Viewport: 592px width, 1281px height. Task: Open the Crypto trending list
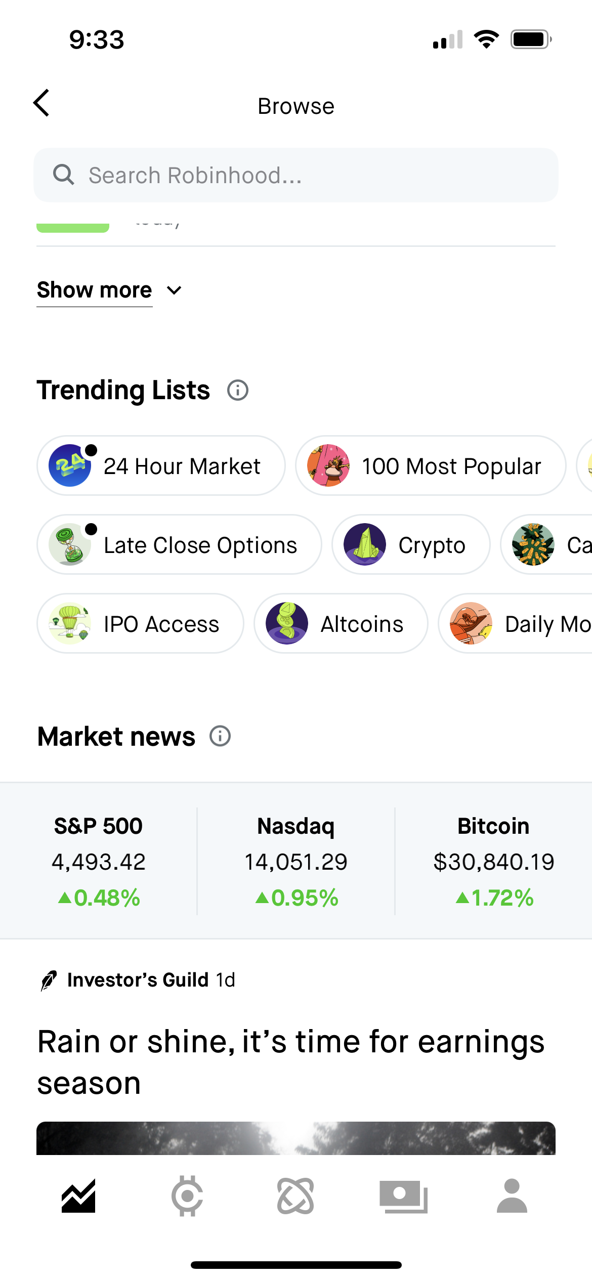(410, 545)
